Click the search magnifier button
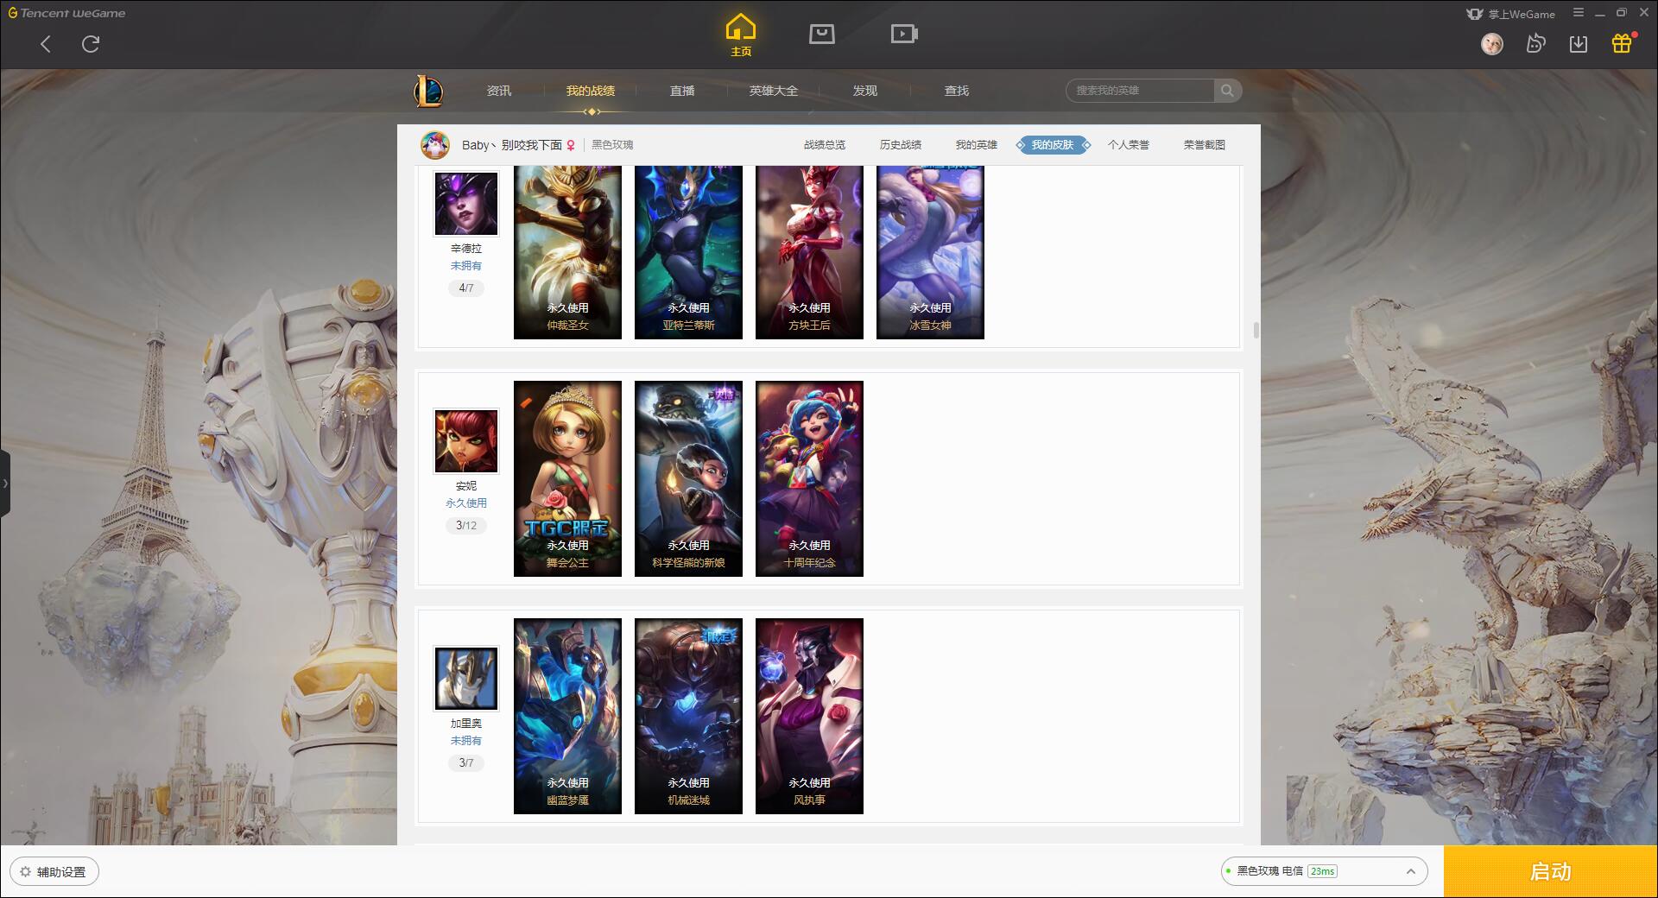Viewport: 1658px width, 898px height. click(1227, 91)
